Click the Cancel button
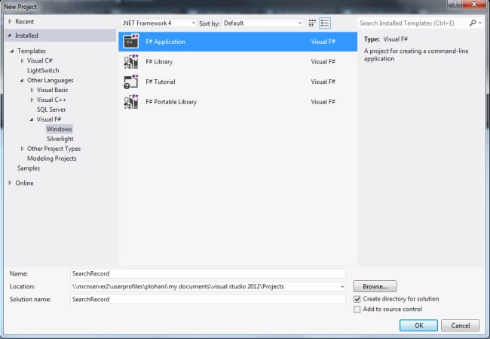 click(460, 325)
